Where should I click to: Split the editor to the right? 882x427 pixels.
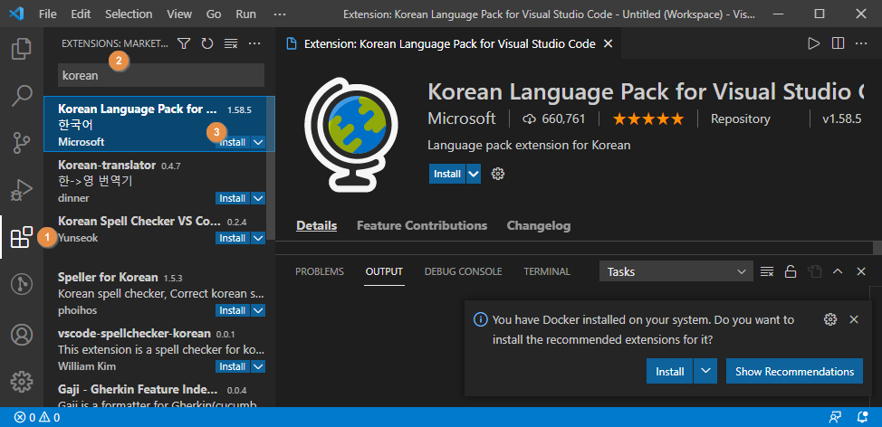coord(838,43)
